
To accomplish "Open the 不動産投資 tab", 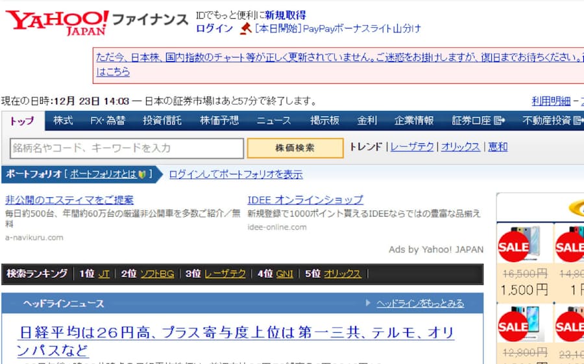I will 550,121.
